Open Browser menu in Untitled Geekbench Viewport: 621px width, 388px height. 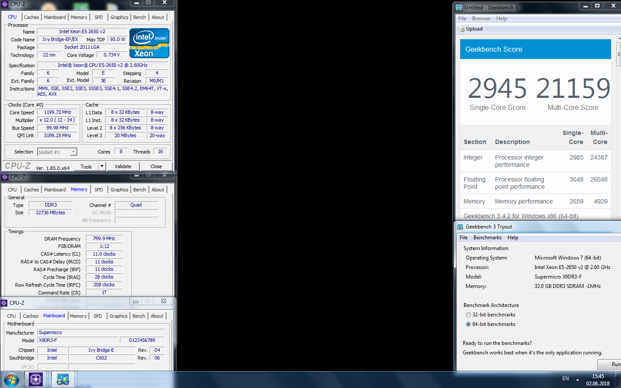click(x=481, y=19)
